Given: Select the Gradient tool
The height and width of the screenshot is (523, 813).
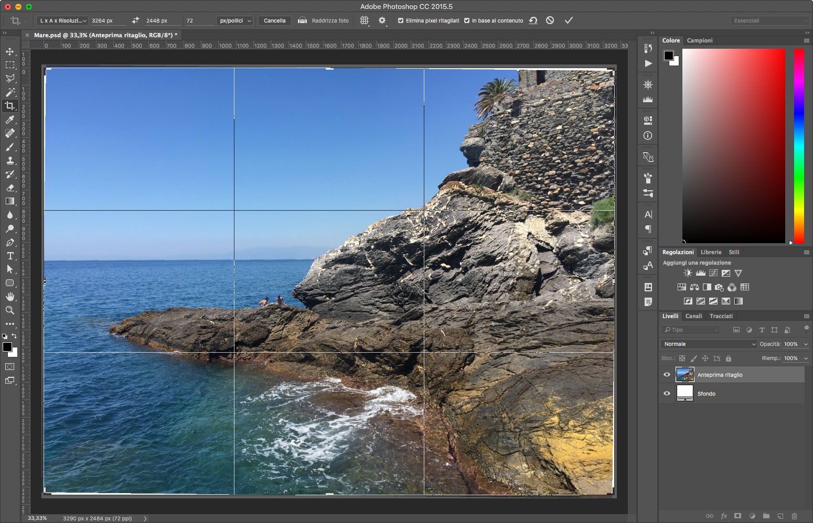Looking at the screenshot, I should 10,201.
